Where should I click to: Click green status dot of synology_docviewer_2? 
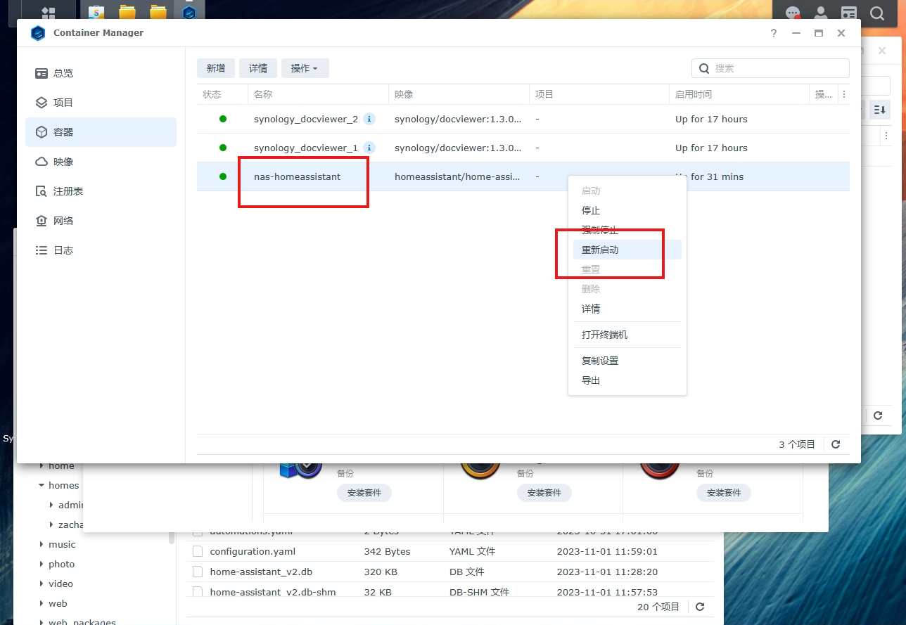[x=223, y=119]
